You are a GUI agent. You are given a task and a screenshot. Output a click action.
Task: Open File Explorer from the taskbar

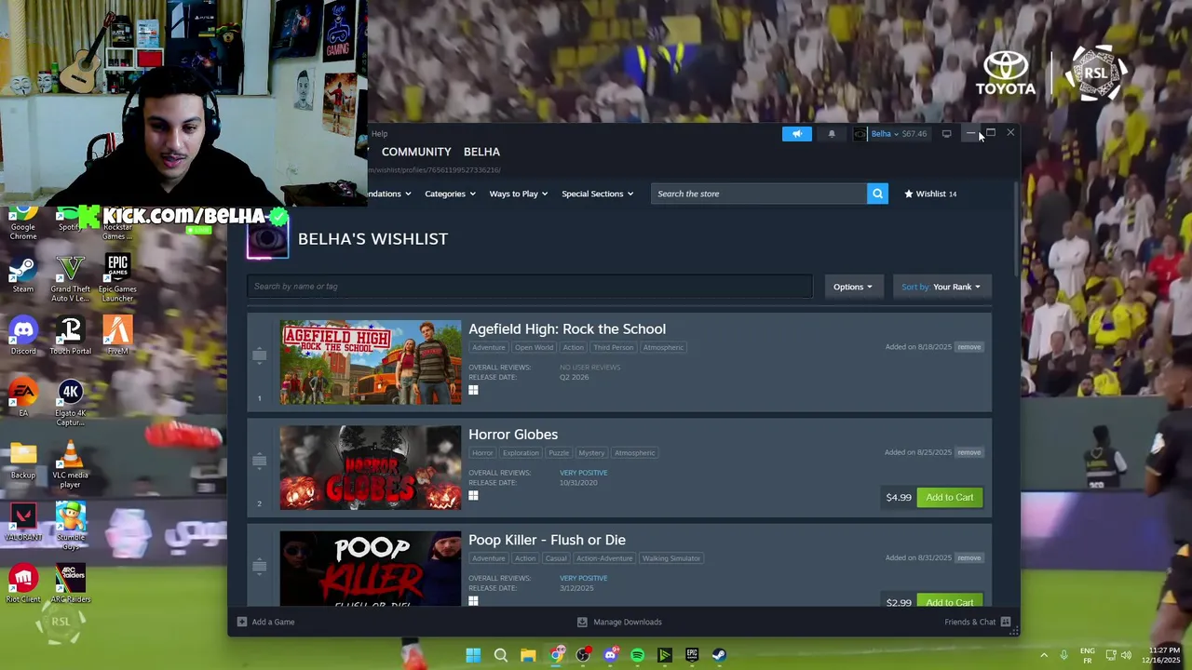pos(528,655)
